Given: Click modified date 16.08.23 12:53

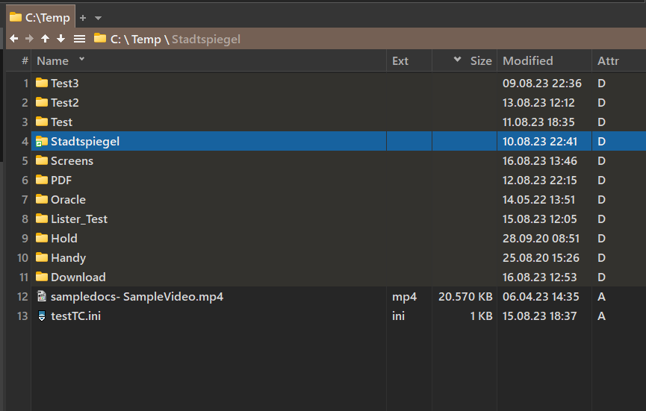Looking at the screenshot, I should 539,277.
